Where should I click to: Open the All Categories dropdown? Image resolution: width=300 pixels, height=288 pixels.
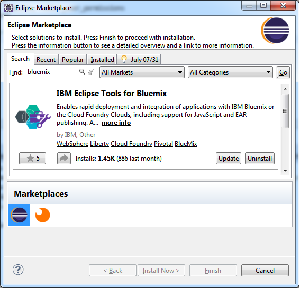(230, 72)
